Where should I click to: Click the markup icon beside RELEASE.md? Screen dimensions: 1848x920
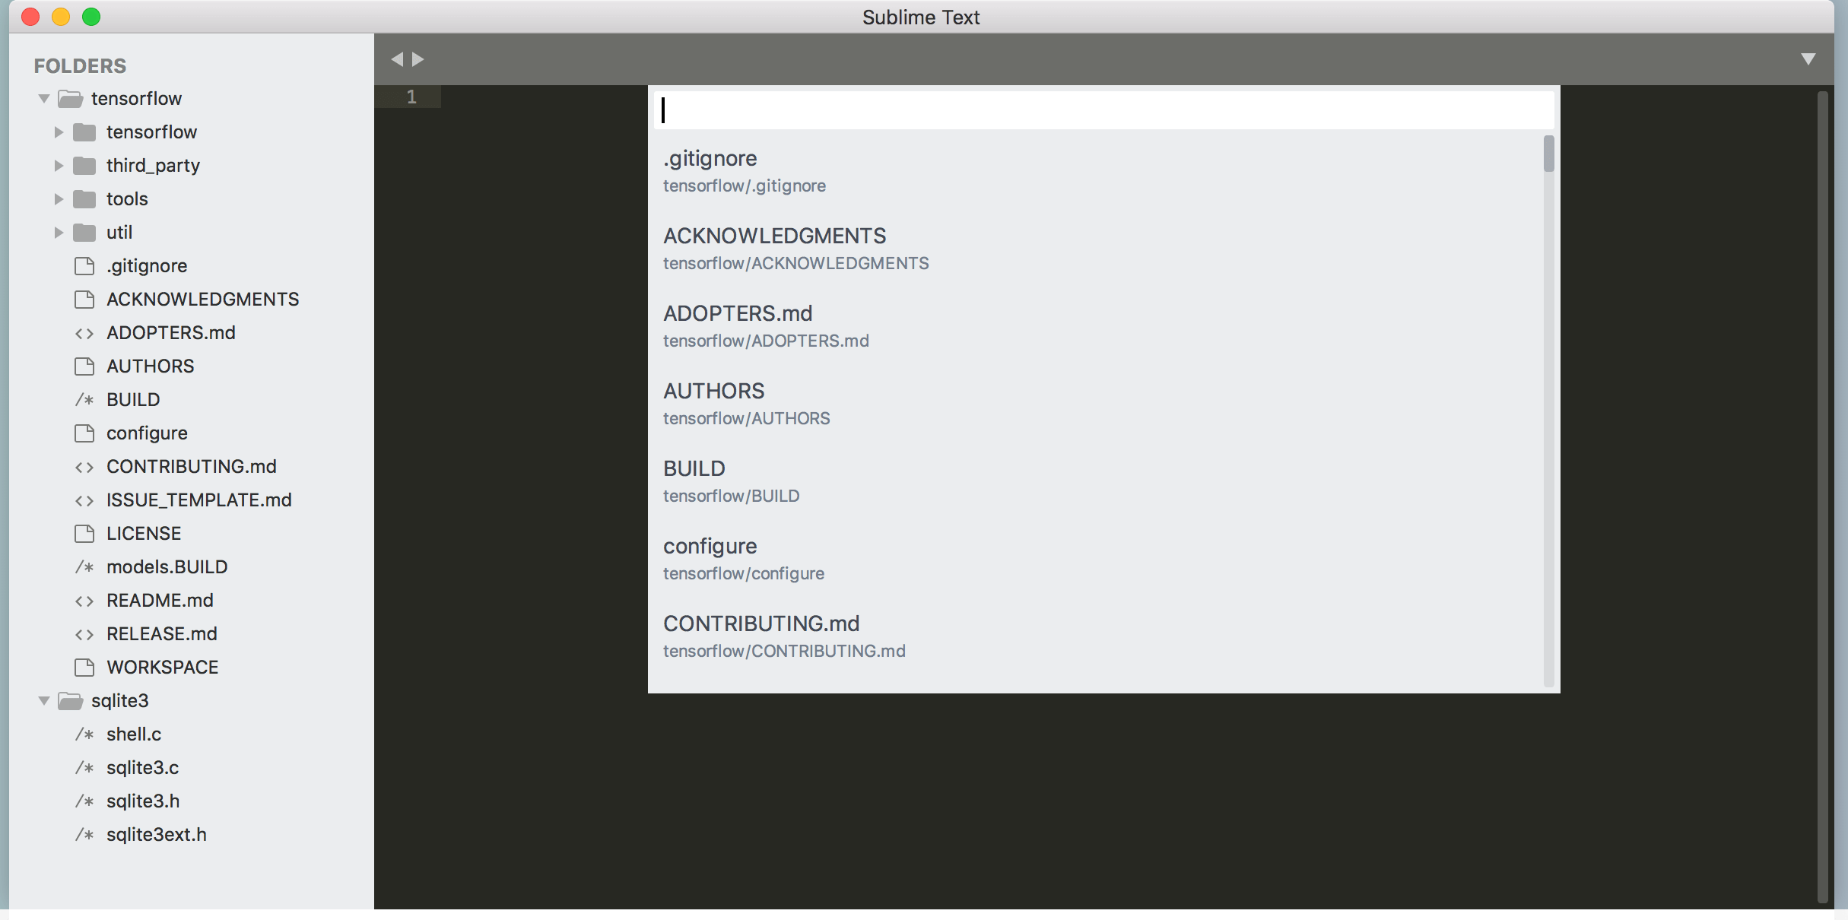[84, 635]
